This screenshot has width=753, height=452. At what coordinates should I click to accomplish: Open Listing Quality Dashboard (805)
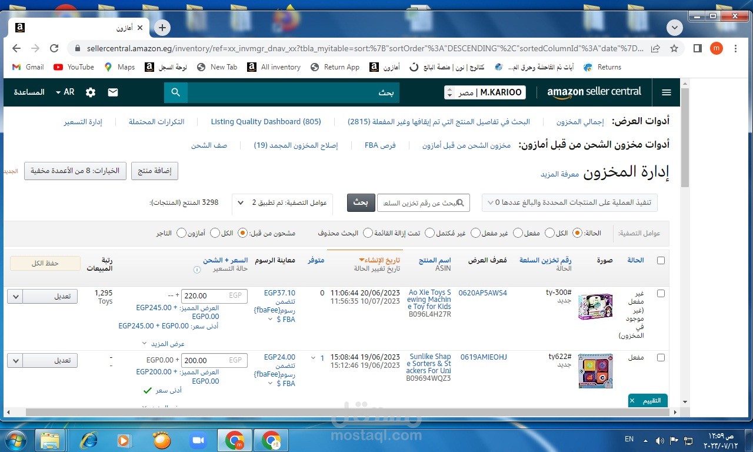[x=266, y=122]
